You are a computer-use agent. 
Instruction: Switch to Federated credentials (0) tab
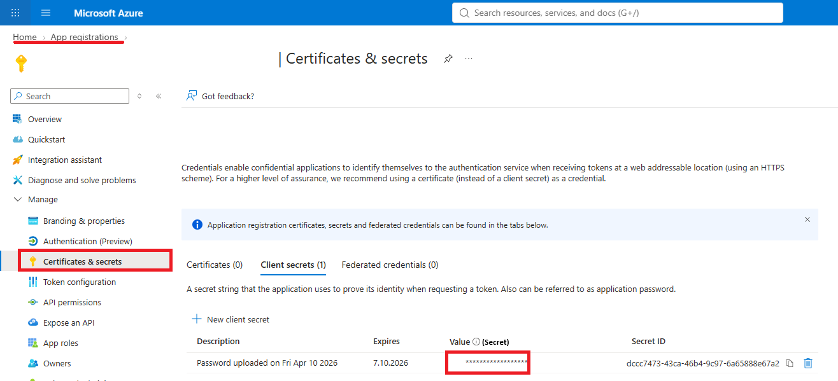click(390, 265)
